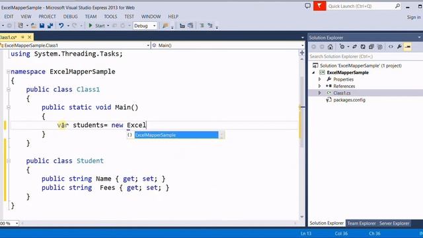Image resolution: width=423 pixels, height=238 pixels.
Task: Select the Solution 'ExcelMapperSample' root node
Action: [361, 65]
